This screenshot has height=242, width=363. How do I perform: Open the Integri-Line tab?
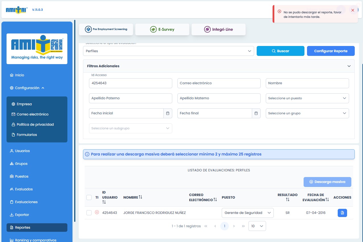(x=218, y=30)
